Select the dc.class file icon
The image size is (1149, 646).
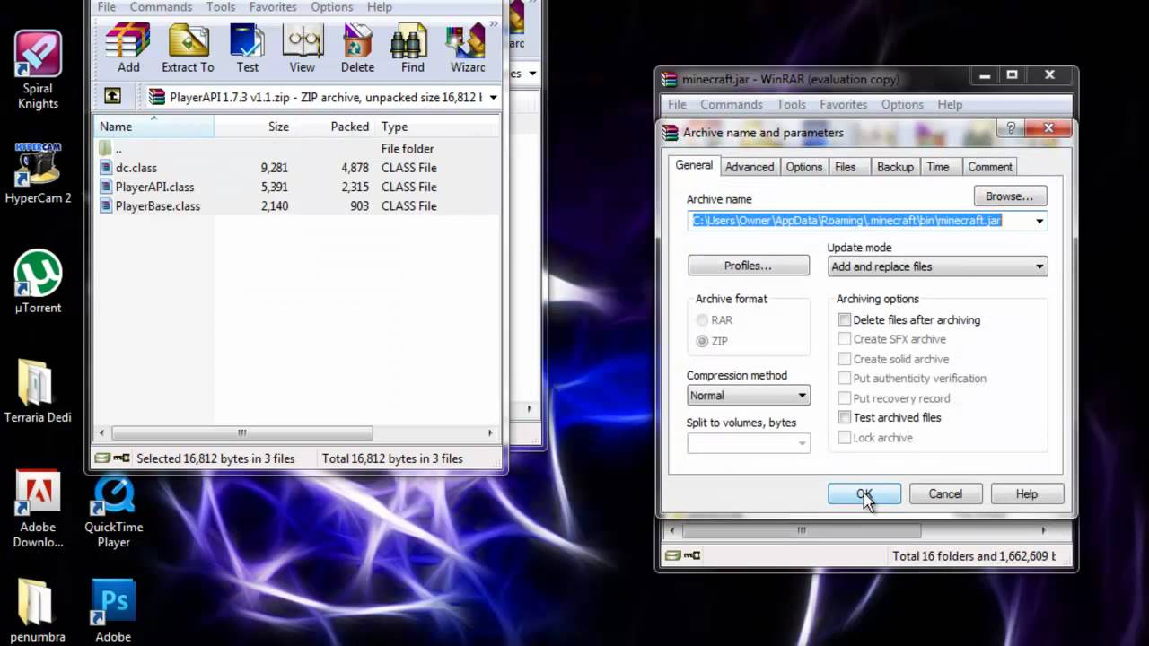pos(106,168)
